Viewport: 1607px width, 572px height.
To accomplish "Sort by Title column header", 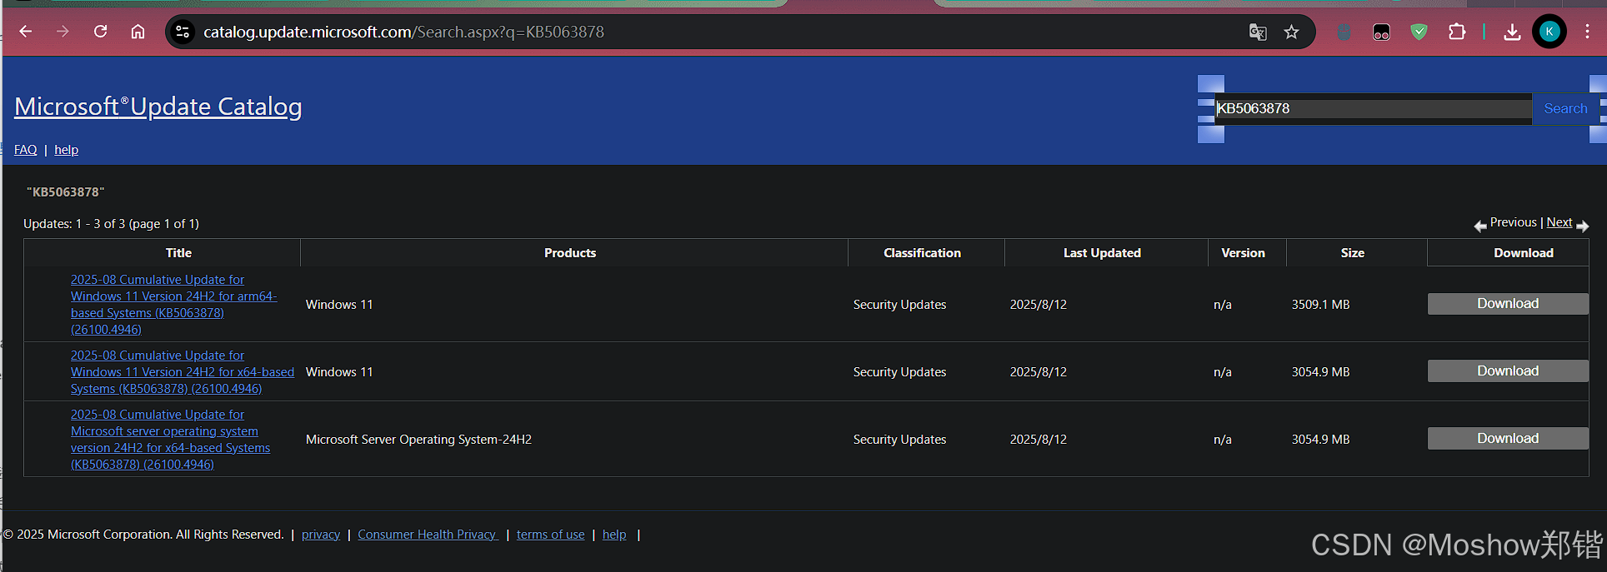I will coord(178,253).
